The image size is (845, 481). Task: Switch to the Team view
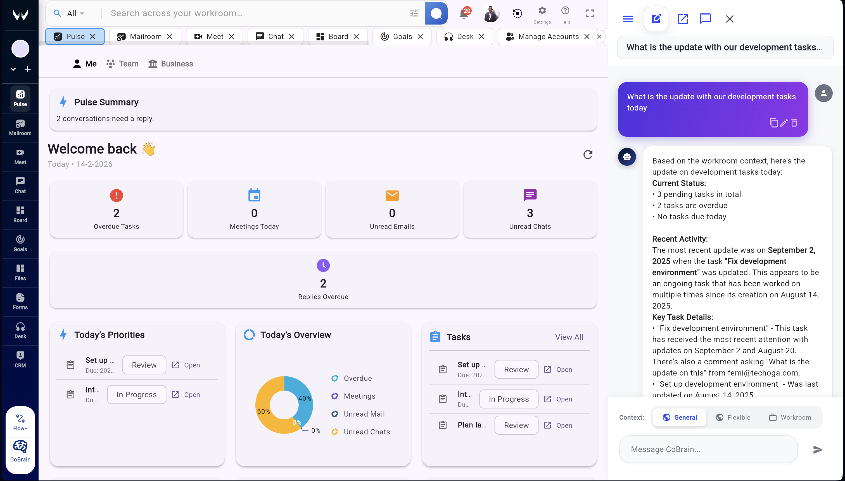tap(122, 64)
